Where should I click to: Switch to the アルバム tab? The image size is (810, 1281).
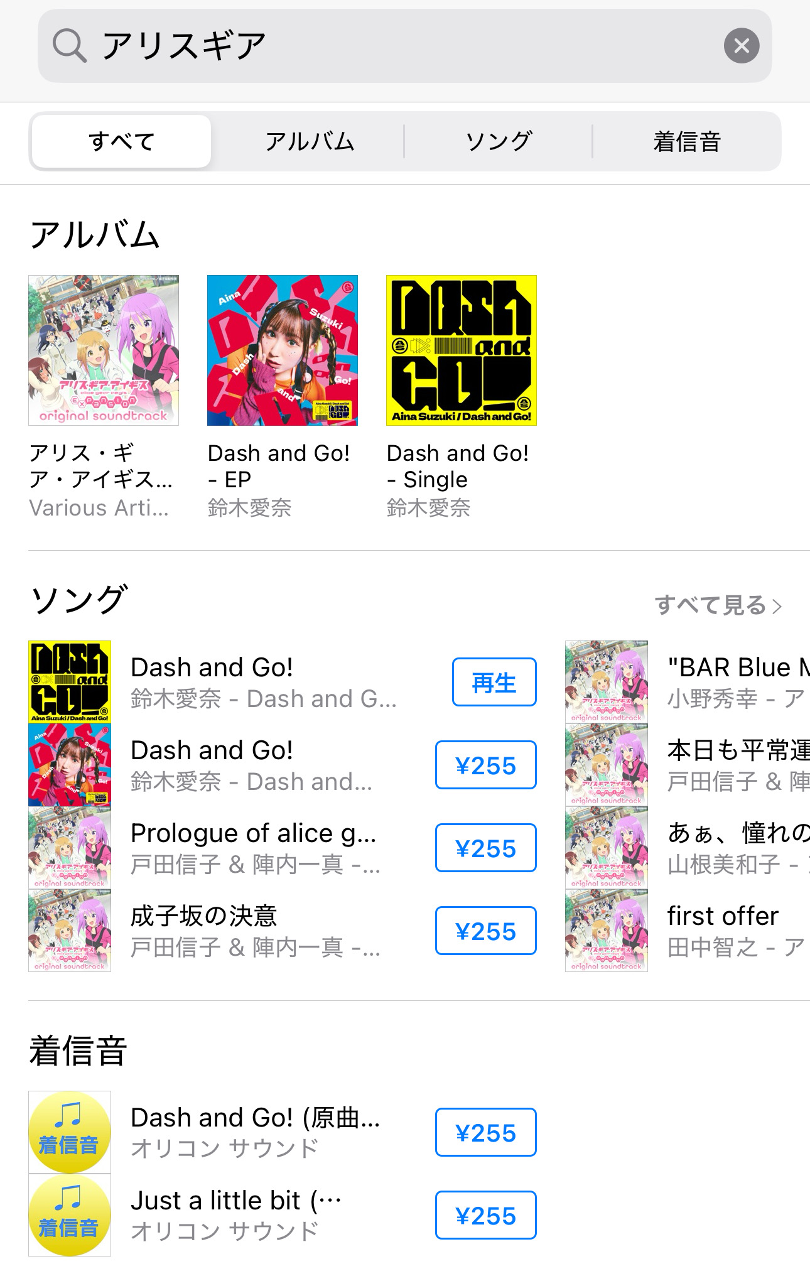coord(309,141)
